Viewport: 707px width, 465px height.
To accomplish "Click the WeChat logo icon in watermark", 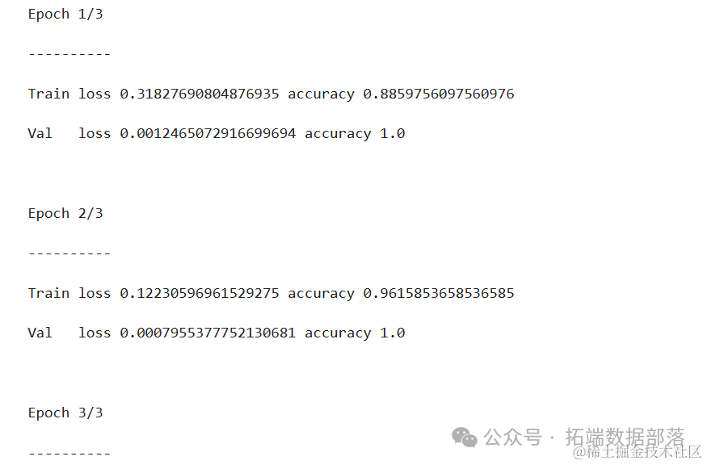I will point(464,437).
